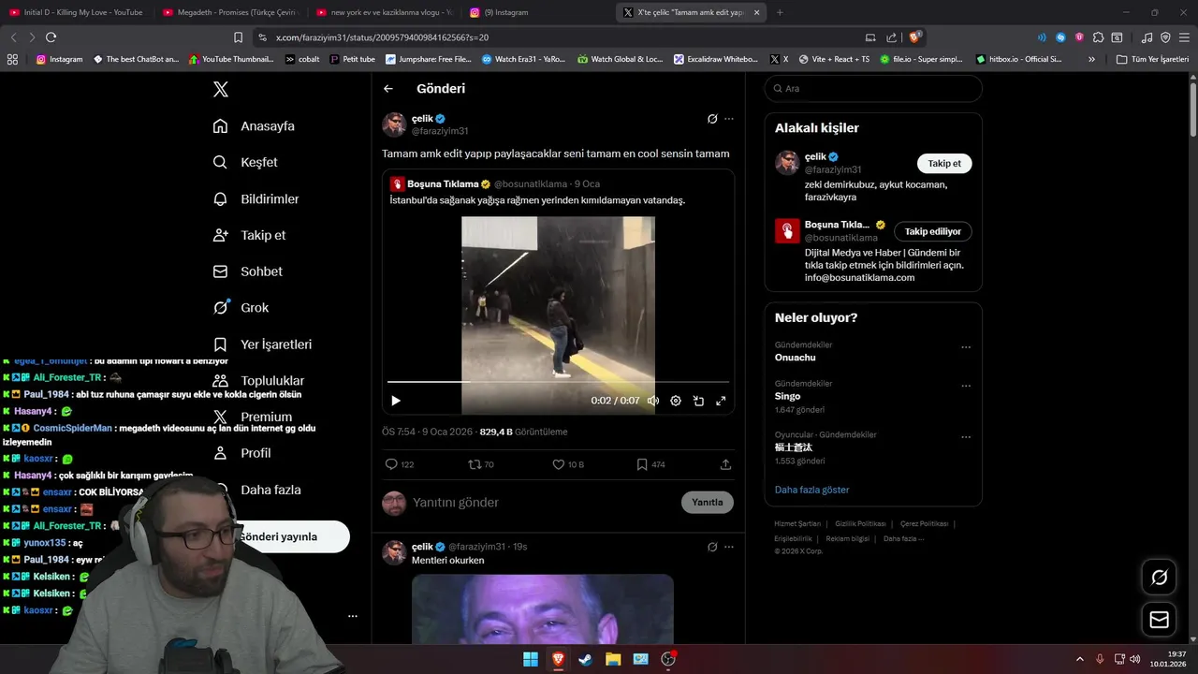Bookmark this page from address bar

pyautogui.click(x=238, y=37)
